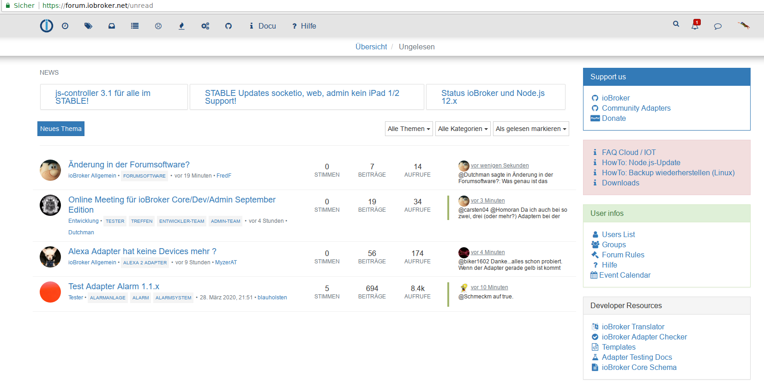The height and width of the screenshot is (387, 764).
Task: Open Forum Rules link
Action: [x=623, y=255]
